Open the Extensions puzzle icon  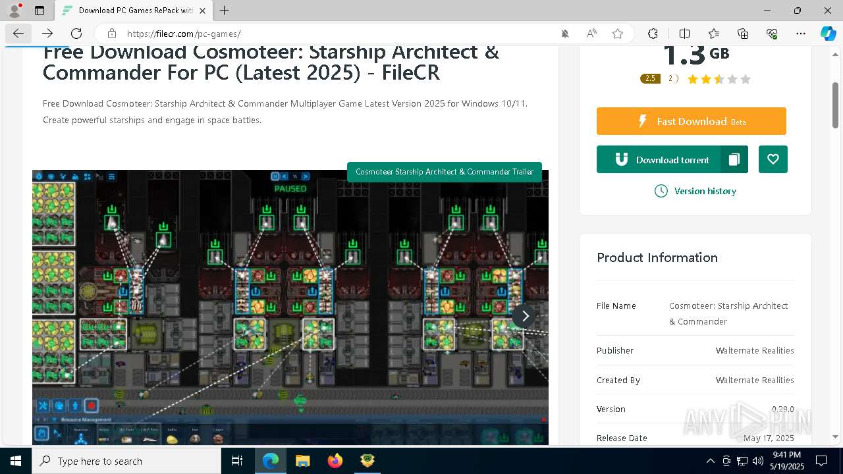[653, 34]
